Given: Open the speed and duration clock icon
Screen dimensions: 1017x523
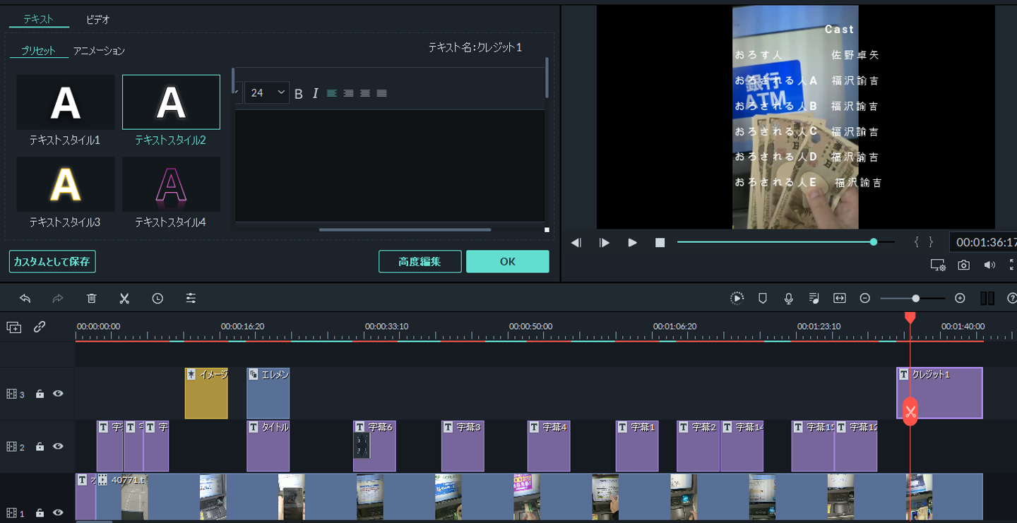Looking at the screenshot, I should (157, 299).
